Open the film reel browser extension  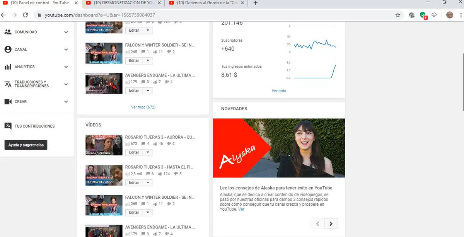[x=412, y=15]
